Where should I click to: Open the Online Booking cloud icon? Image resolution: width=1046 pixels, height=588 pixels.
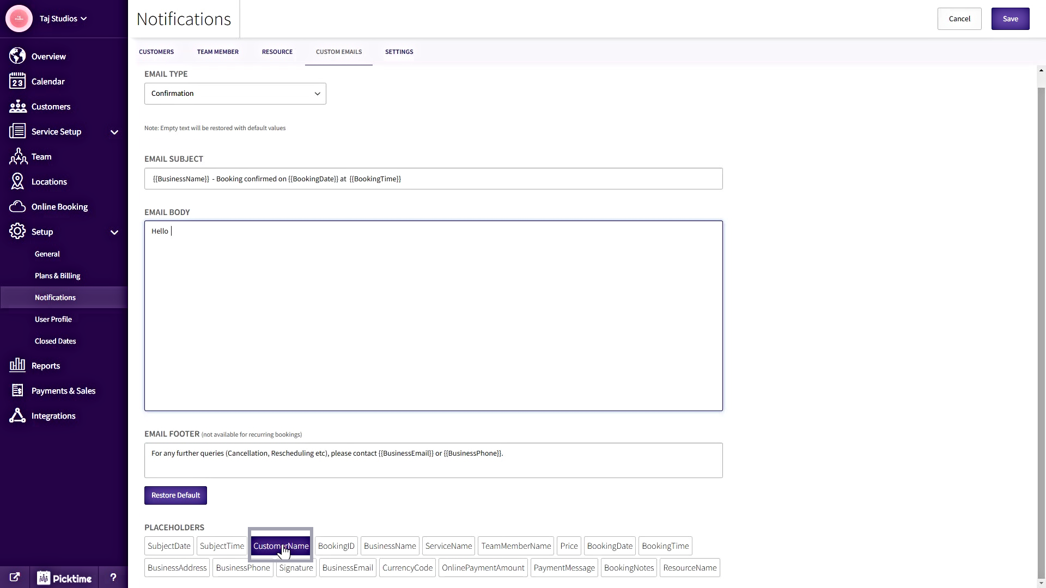point(17,207)
